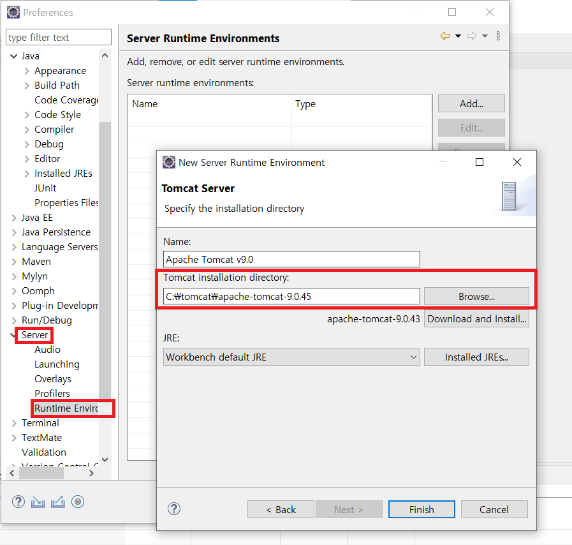
Task: Select Code Coverage in the tree
Action: click(x=66, y=100)
